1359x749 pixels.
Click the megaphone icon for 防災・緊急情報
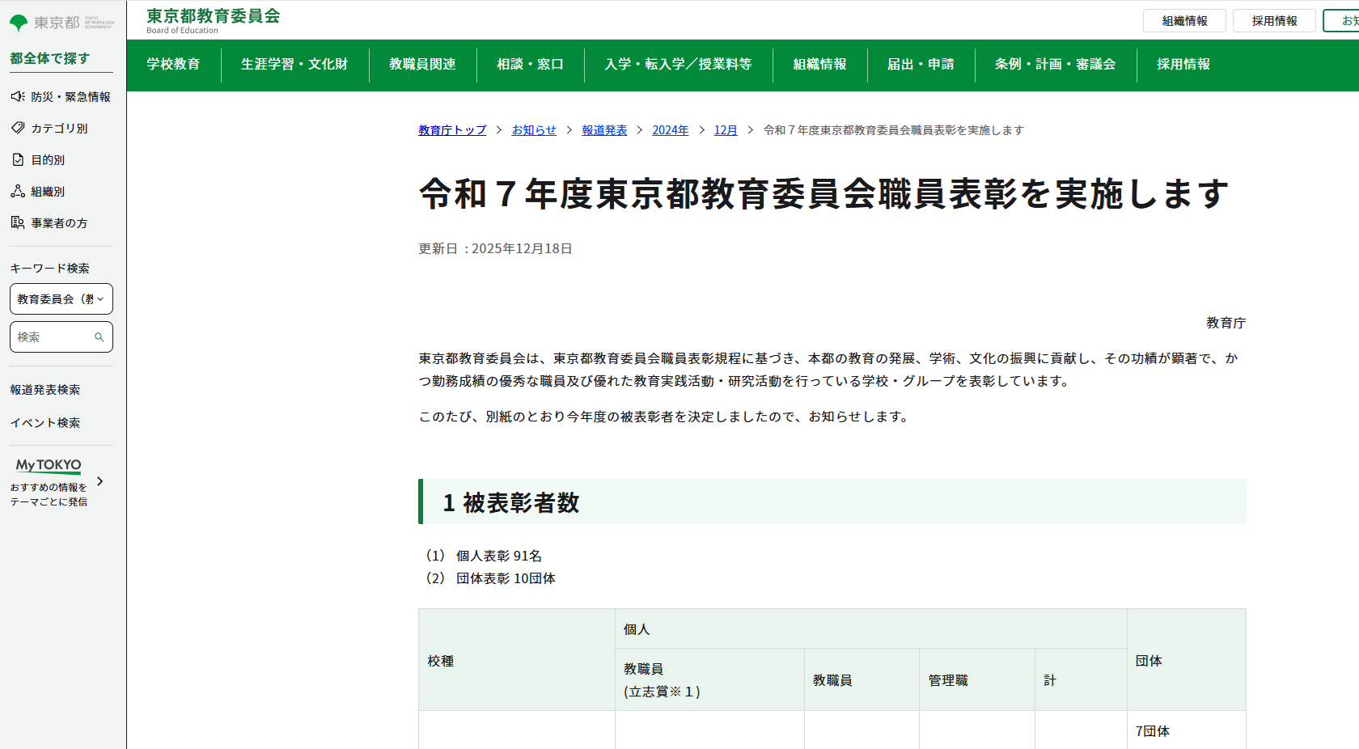(18, 97)
